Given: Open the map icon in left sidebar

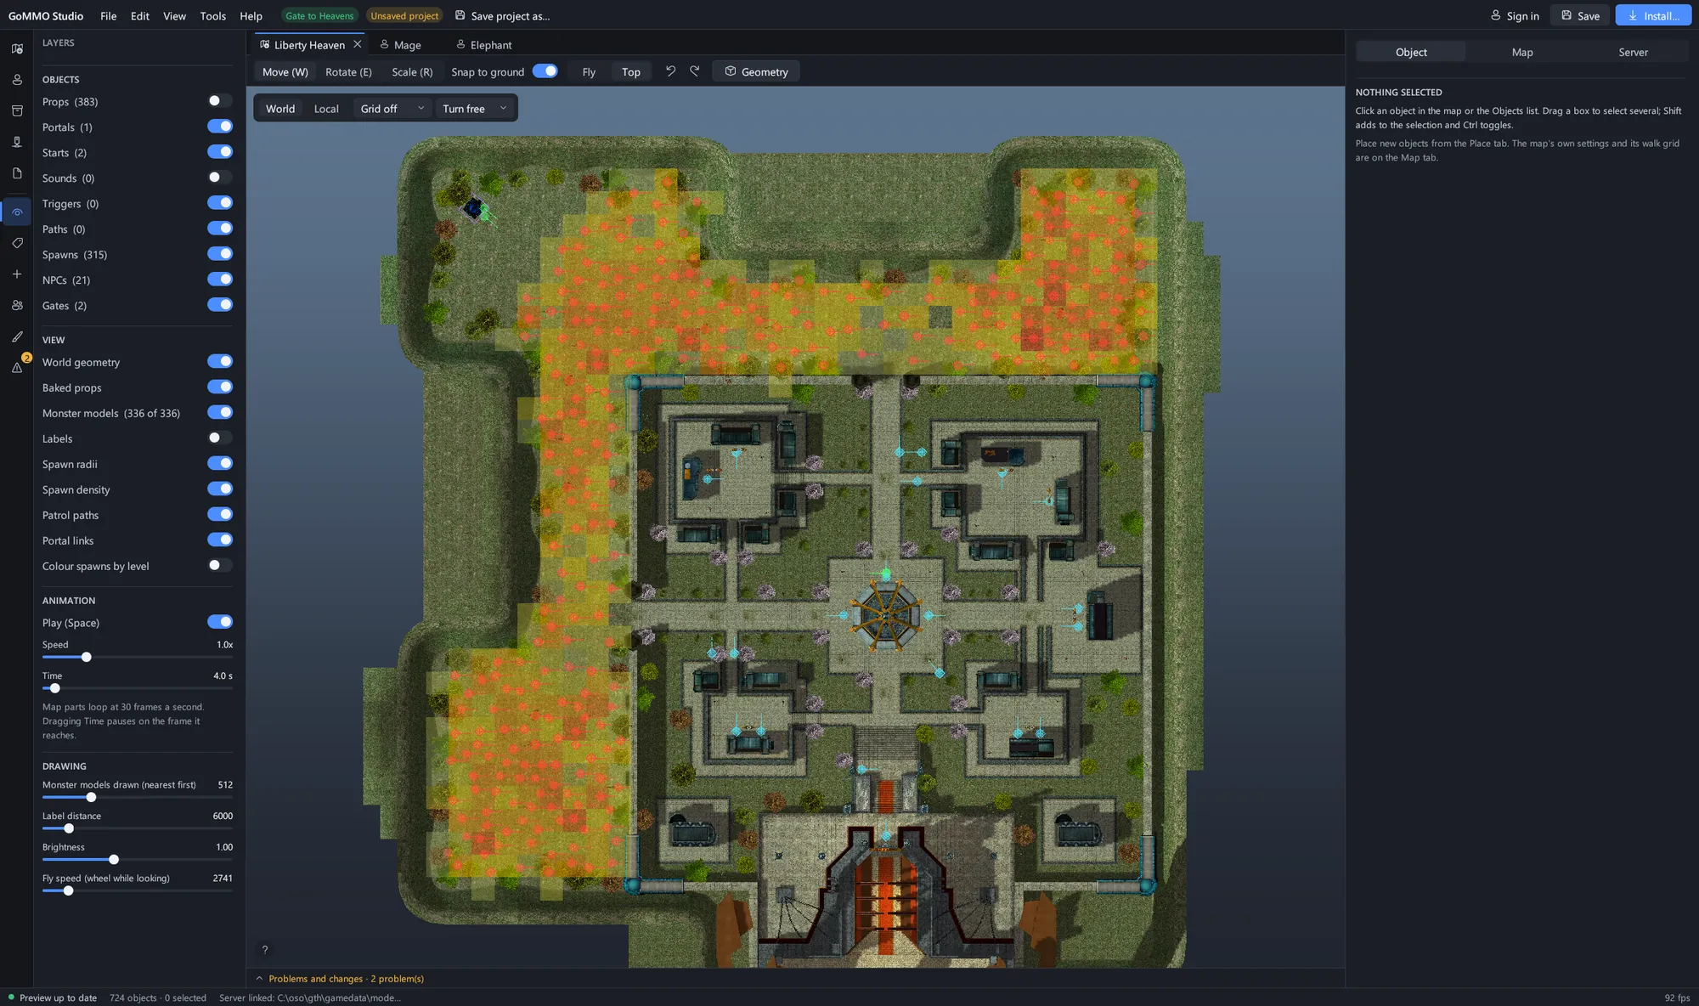Looking at the screenshot, I should click(x=17, y=49).
